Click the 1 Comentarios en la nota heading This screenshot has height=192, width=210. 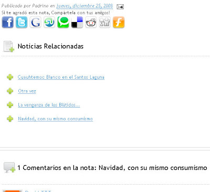pyautogui.click(x=112, y=168)
